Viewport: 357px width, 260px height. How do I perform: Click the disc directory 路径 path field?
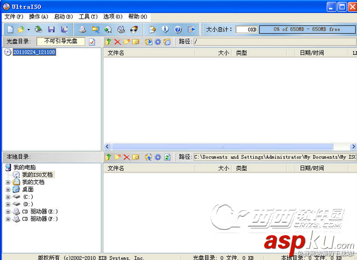275,42
